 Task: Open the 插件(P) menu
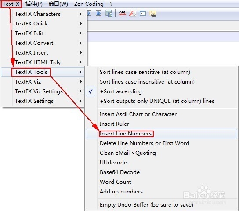click(34, 4)
